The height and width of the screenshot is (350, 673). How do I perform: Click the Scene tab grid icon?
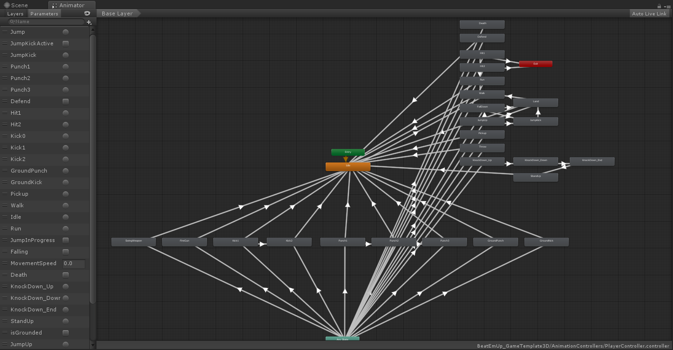7,5
